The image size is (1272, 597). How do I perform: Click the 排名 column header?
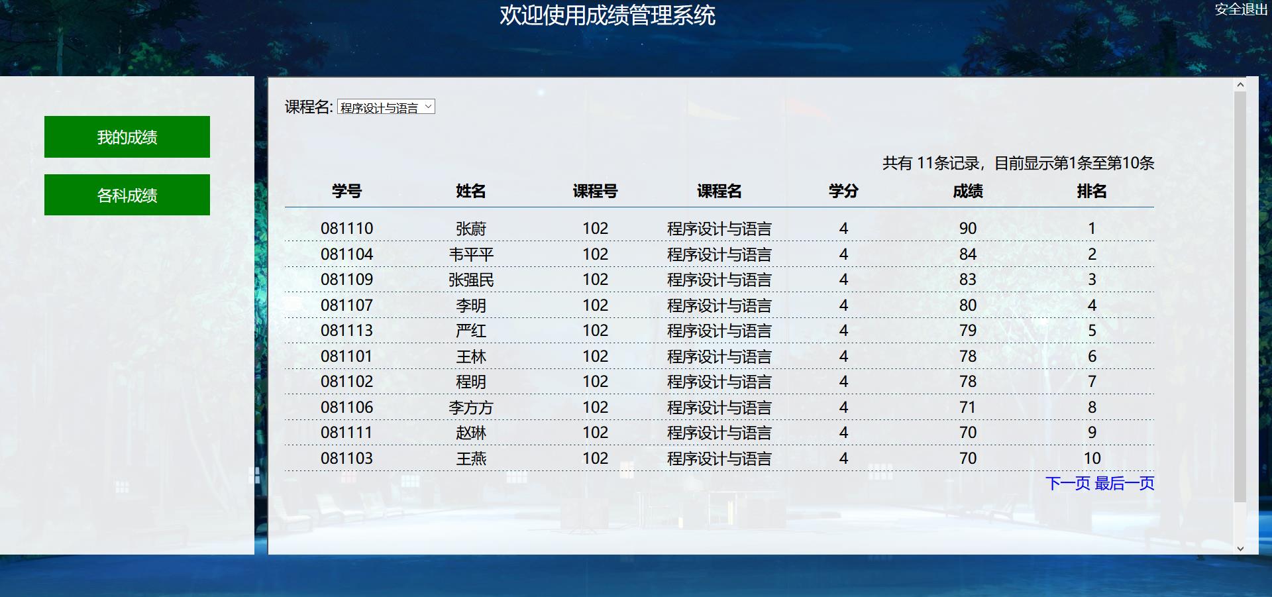click(x=1091, y=191)
